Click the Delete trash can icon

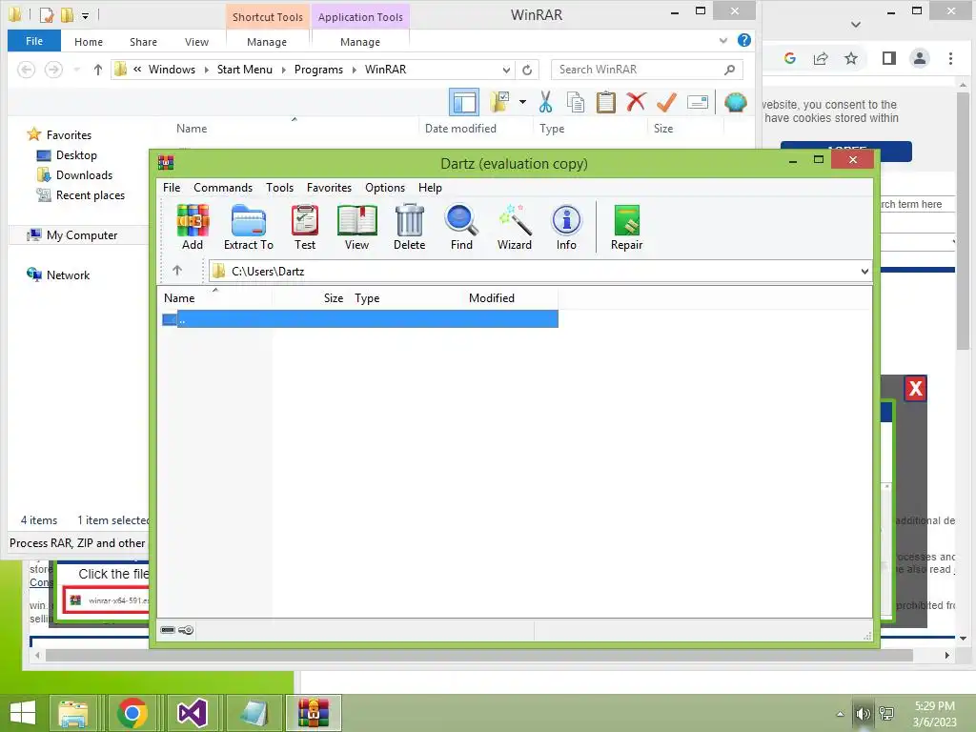[409, 227]
